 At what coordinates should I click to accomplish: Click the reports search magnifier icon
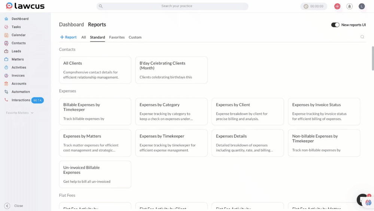[x=362, y=37]
